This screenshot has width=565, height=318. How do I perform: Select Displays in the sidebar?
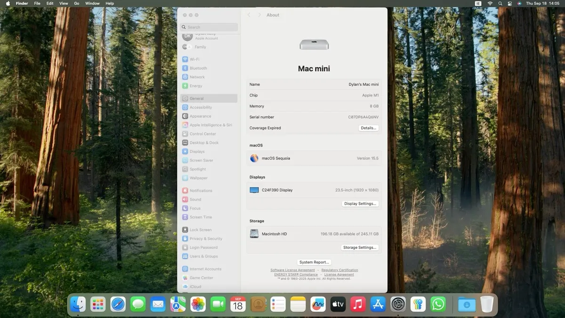coord(209,152)
